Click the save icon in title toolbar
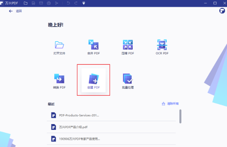Screen dimensions: 227x147 click(x=33, y=3)
